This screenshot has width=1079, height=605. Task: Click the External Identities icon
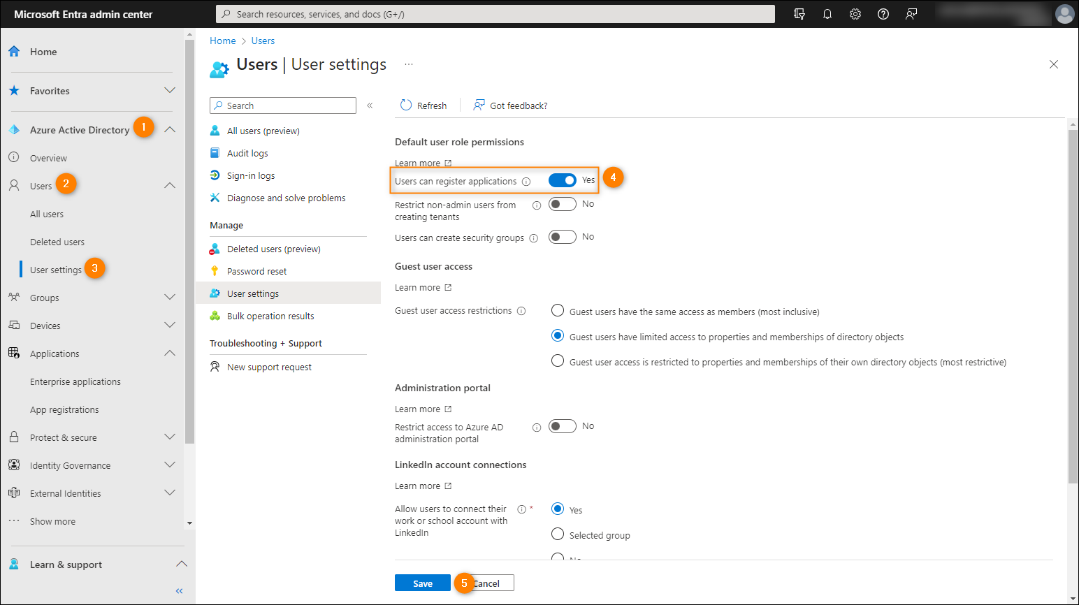point(14,493)
